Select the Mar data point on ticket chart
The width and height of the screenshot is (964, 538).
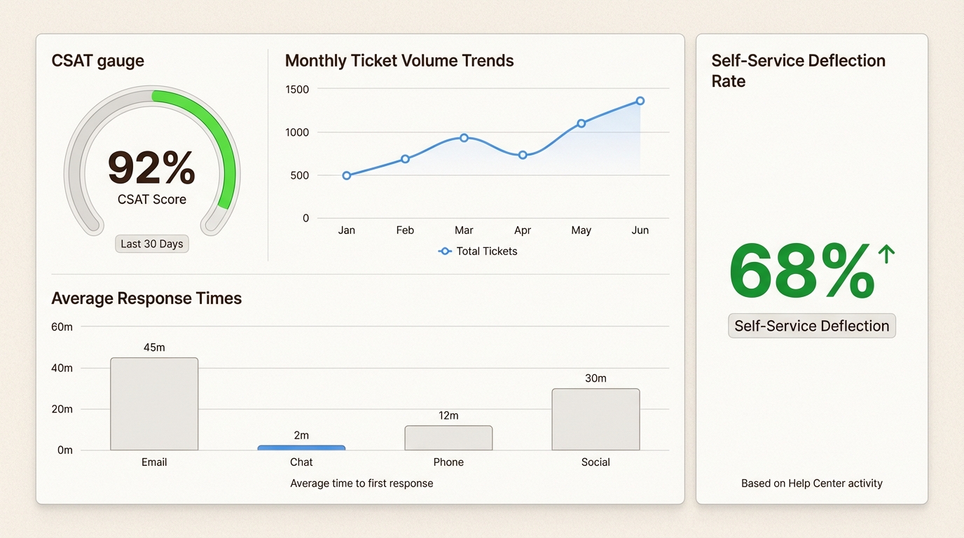[464, 137]
